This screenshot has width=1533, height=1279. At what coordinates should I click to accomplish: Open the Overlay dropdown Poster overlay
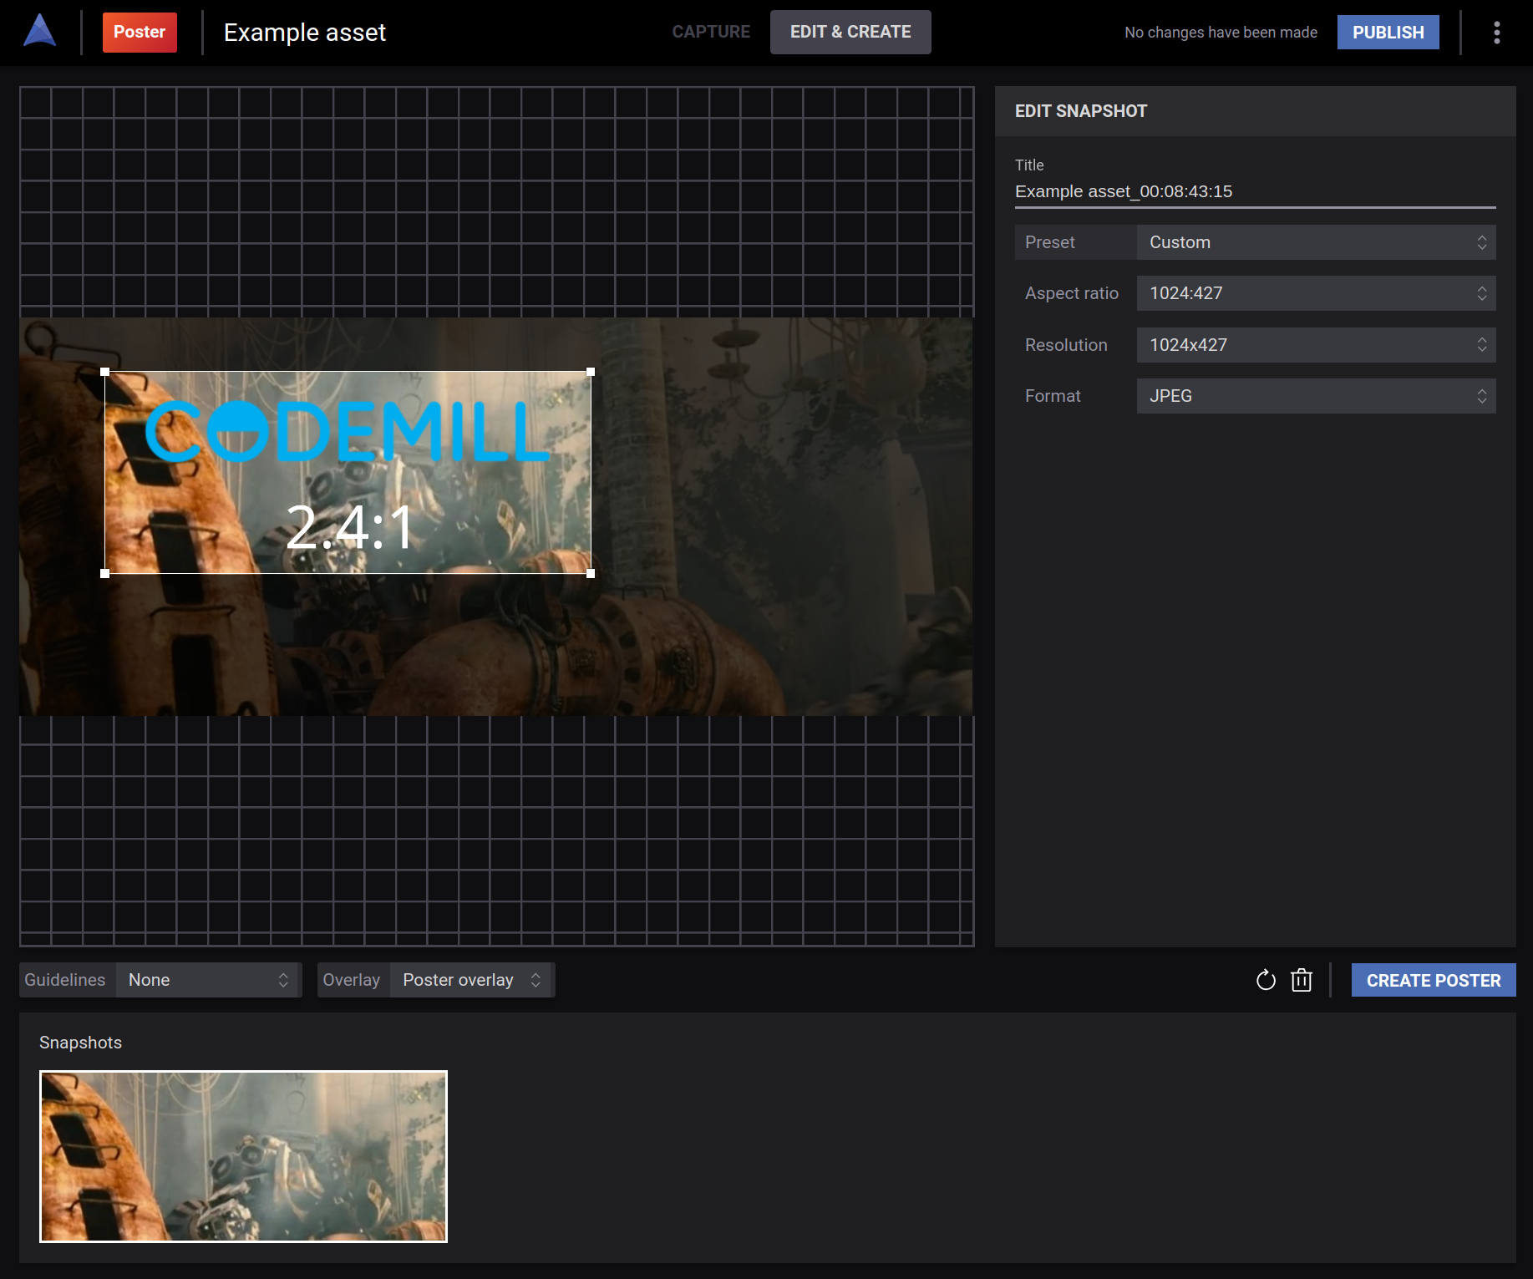click(472, 980)
